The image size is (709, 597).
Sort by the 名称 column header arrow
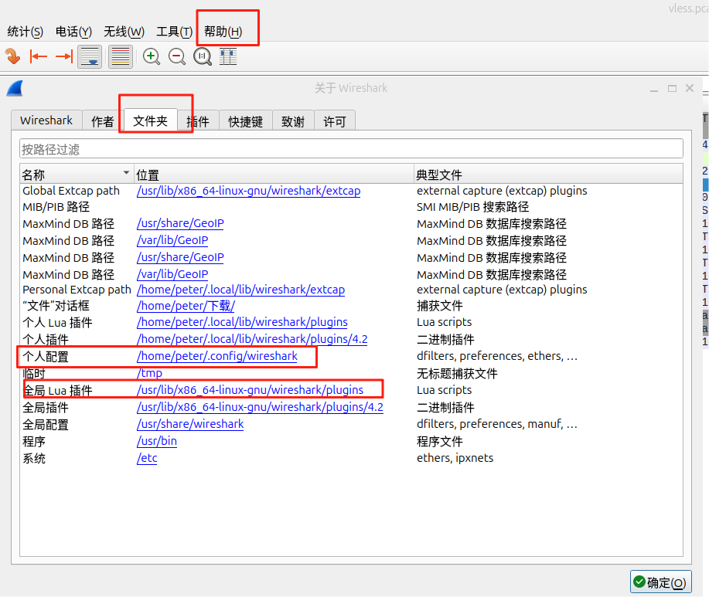127,173
